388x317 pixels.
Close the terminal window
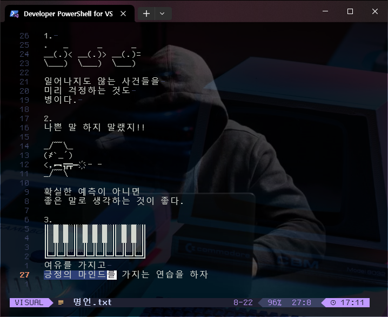pos(375,11)
